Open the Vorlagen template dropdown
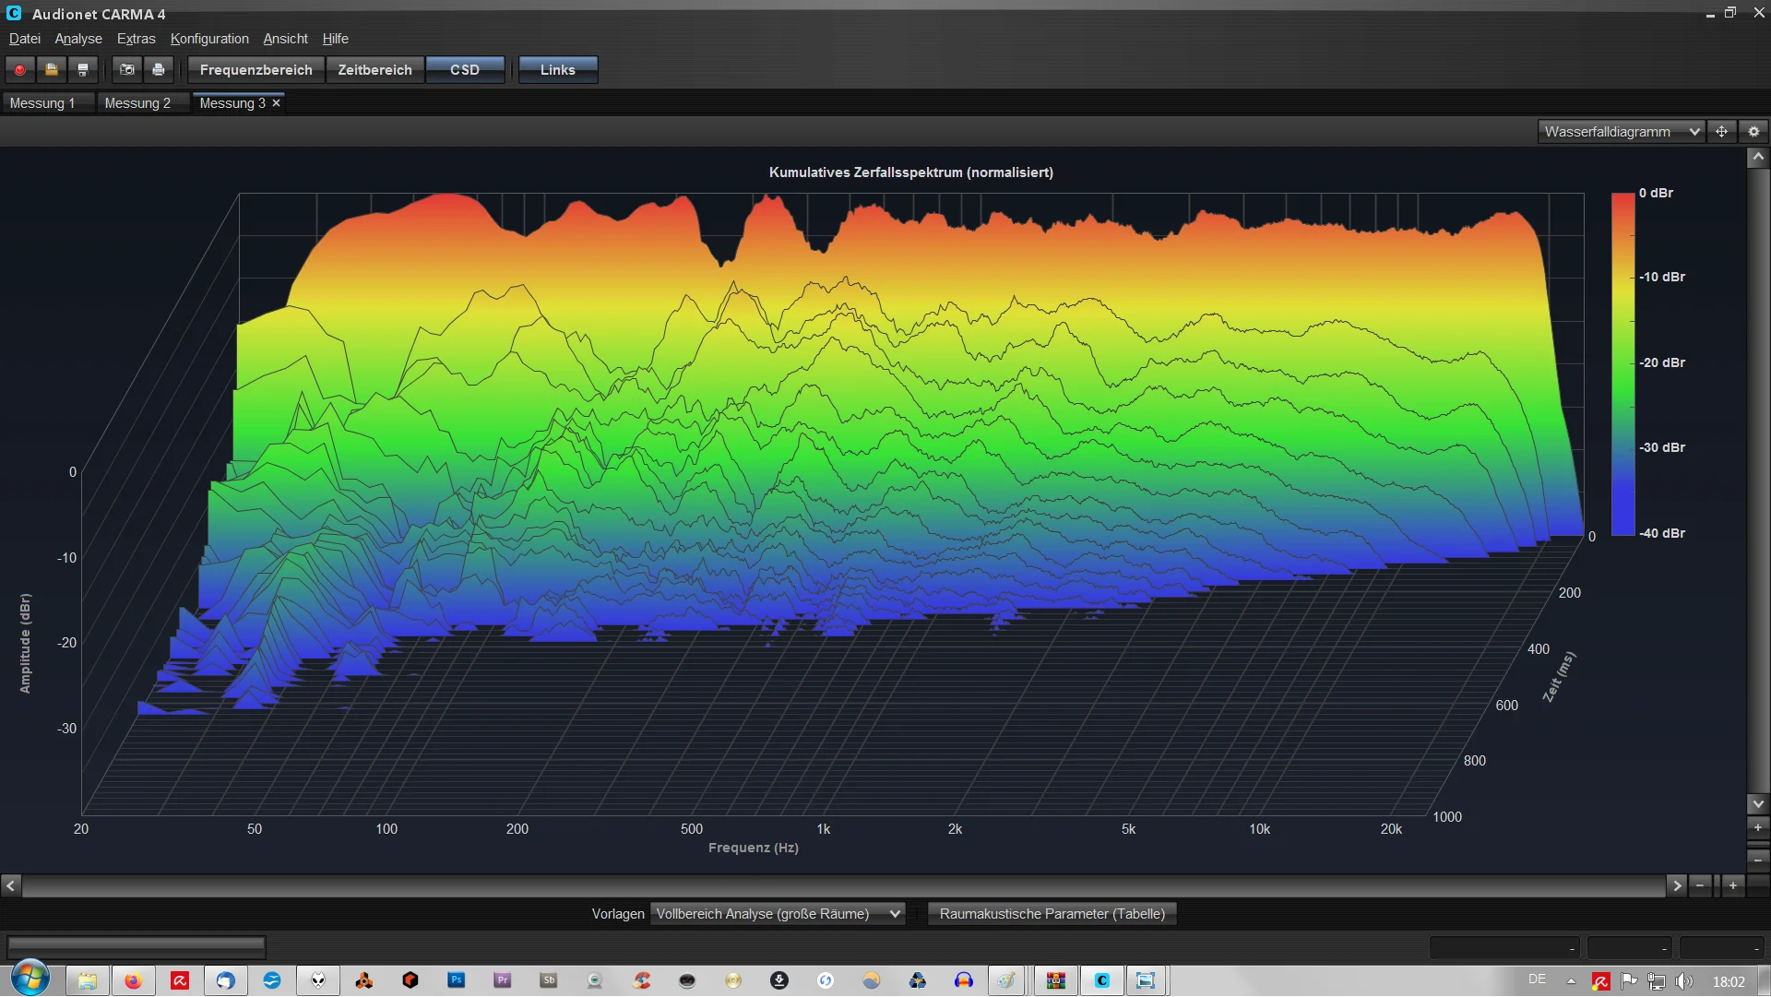This screenshot has width=1771, height=997. tap(777, 914)
